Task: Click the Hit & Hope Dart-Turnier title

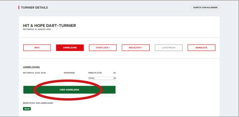Action: click(49, 25)
